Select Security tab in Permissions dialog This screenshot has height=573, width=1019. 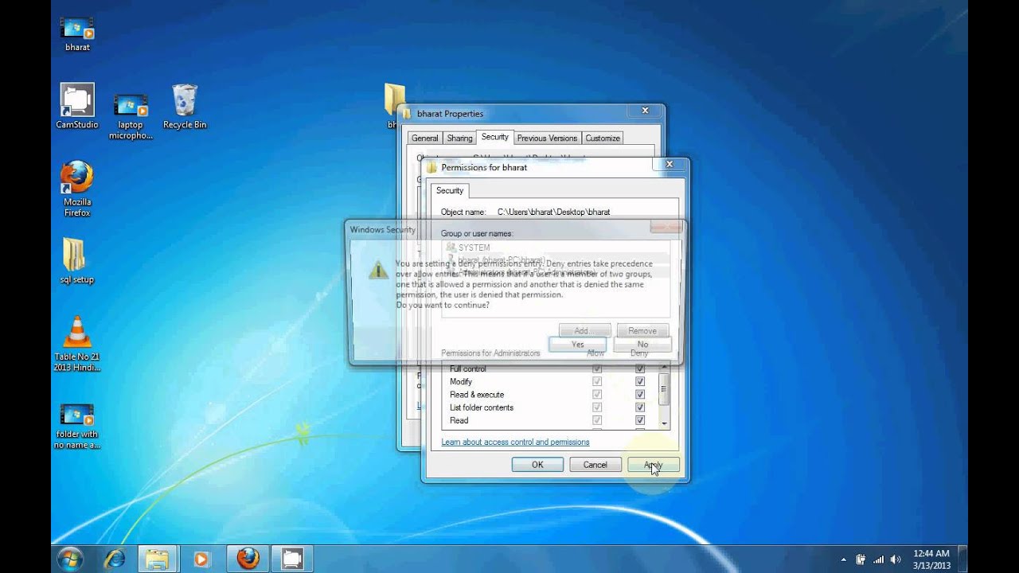pos(450,191)
